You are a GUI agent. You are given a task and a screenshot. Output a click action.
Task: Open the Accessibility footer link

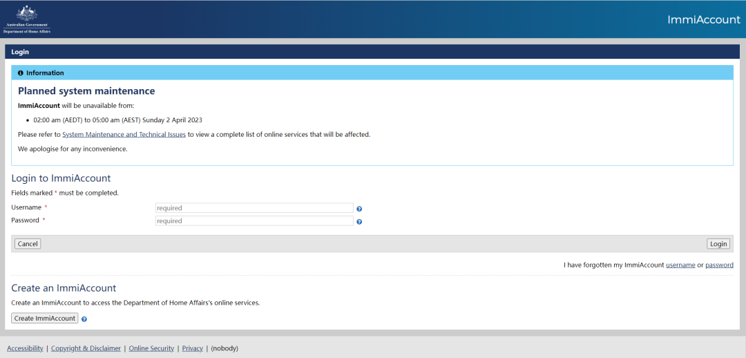[x=25, y=348]
